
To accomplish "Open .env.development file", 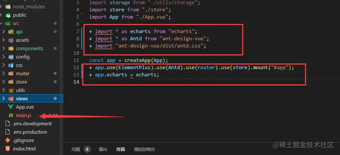I will point(32,123).
